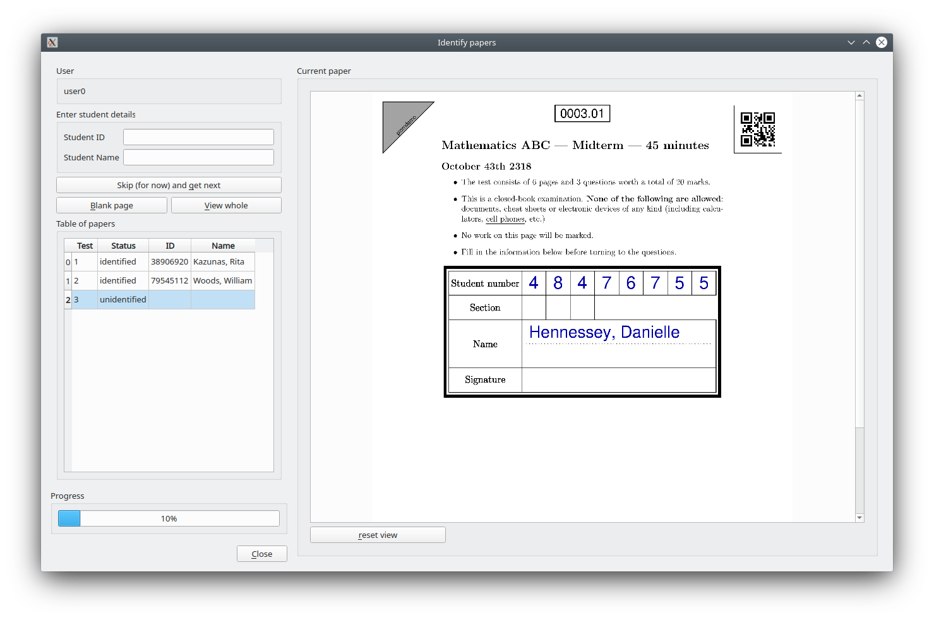This screenshot has width=934, height=620.
Task: Sort table by the Name column header
Action: pyautogui.click(x=223, y=246)
